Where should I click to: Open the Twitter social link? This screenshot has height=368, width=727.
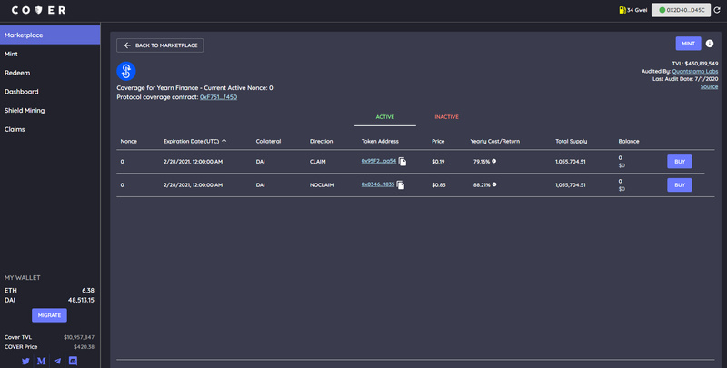pyautogui.click(x=25, y=361)
